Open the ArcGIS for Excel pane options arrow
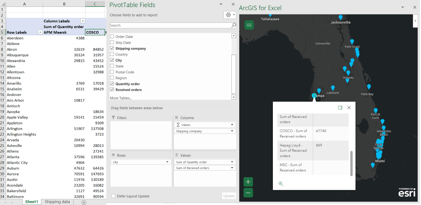The width and height of the screenshot is (421, 205). click(403, 7)
